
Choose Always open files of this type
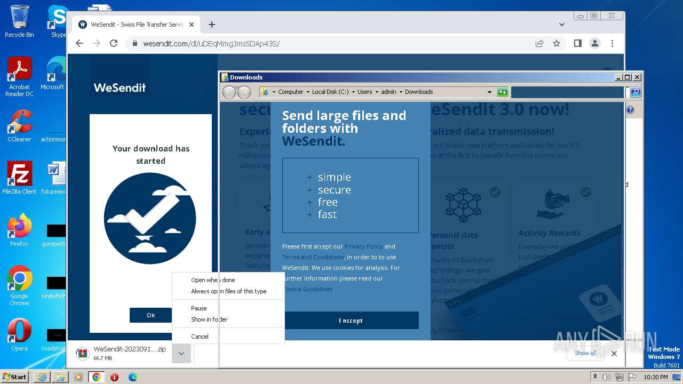(x=228, y=291)
